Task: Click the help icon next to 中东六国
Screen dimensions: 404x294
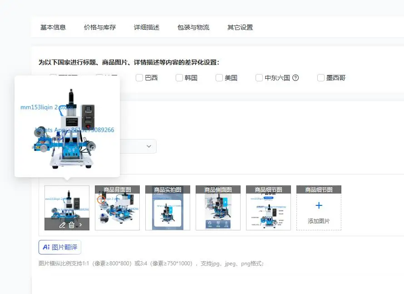Action: tap(296, 78)
